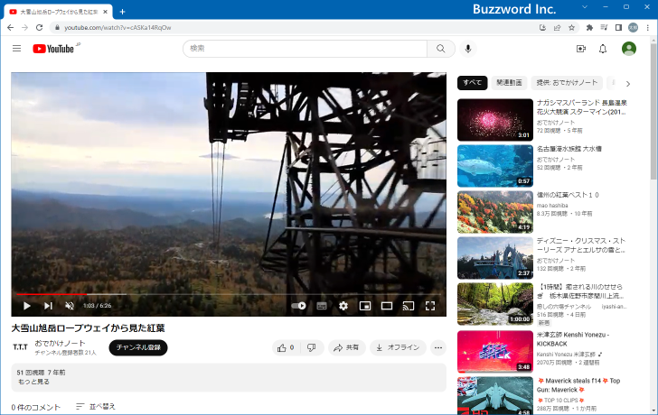Open the 並べ替え comment sort menu
Viewport: 658px width, 415px height.
(x=96, y=406)
